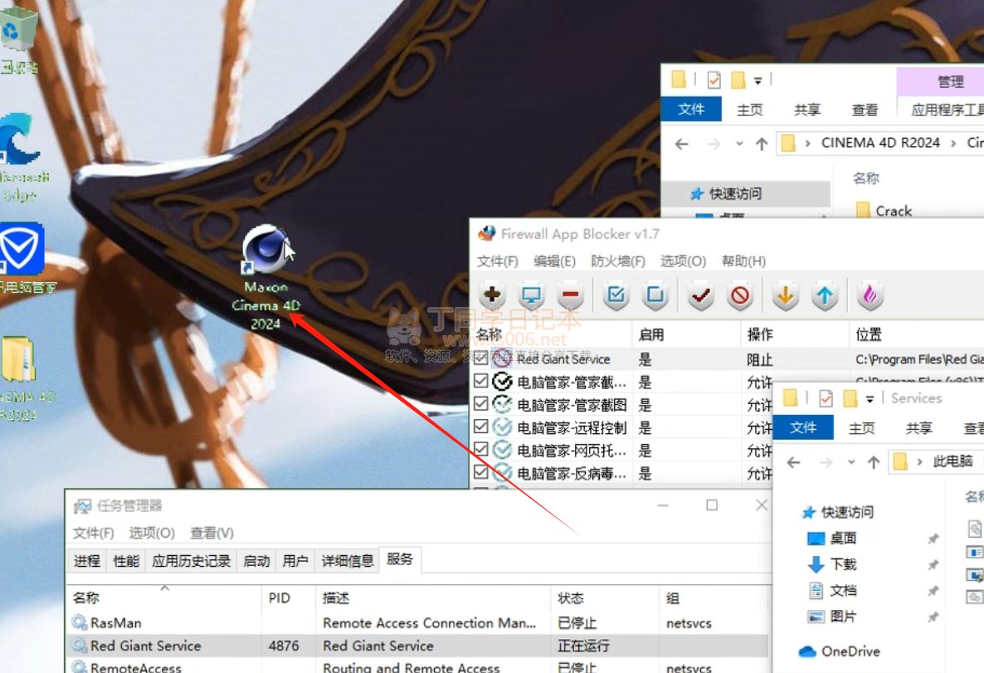The height and width of the screenshot is (673, 984).
Task: Open 防火墙(F) menu in Firewall App Blocker
Action: pyautogui.click(x=618, y=261)
